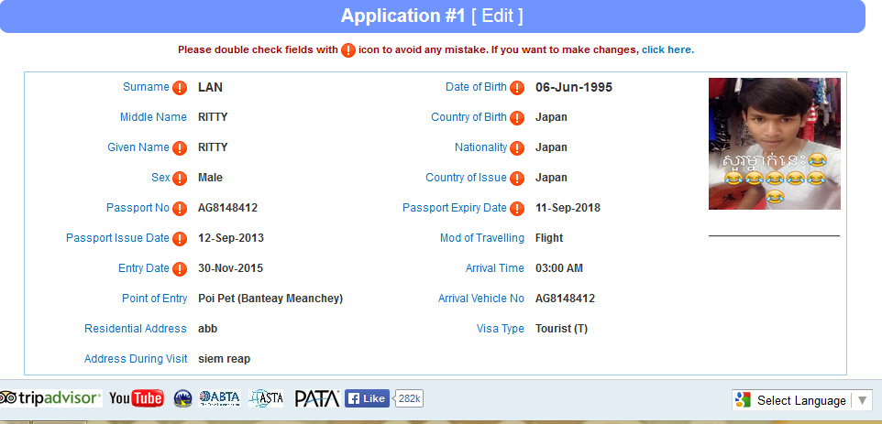Viewport: 882px width, 424px height.
Task: Click the Surname value LAN
Action: point(210,87)
